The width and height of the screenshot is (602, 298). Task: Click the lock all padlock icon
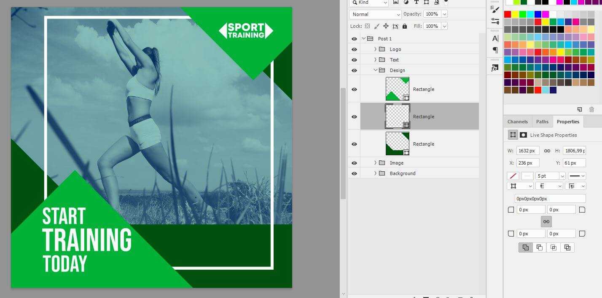point(405,26)
